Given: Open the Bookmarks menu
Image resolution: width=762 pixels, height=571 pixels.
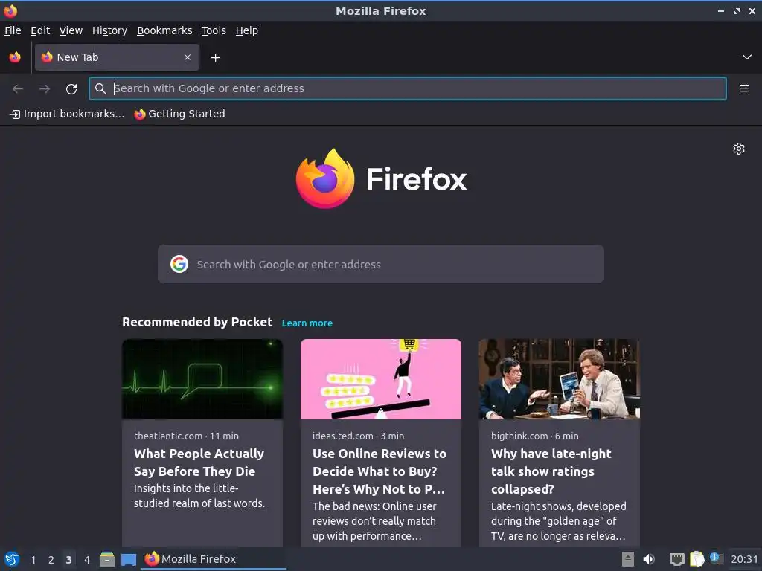Looking at the screenshot, I should [x=164, y=30].
